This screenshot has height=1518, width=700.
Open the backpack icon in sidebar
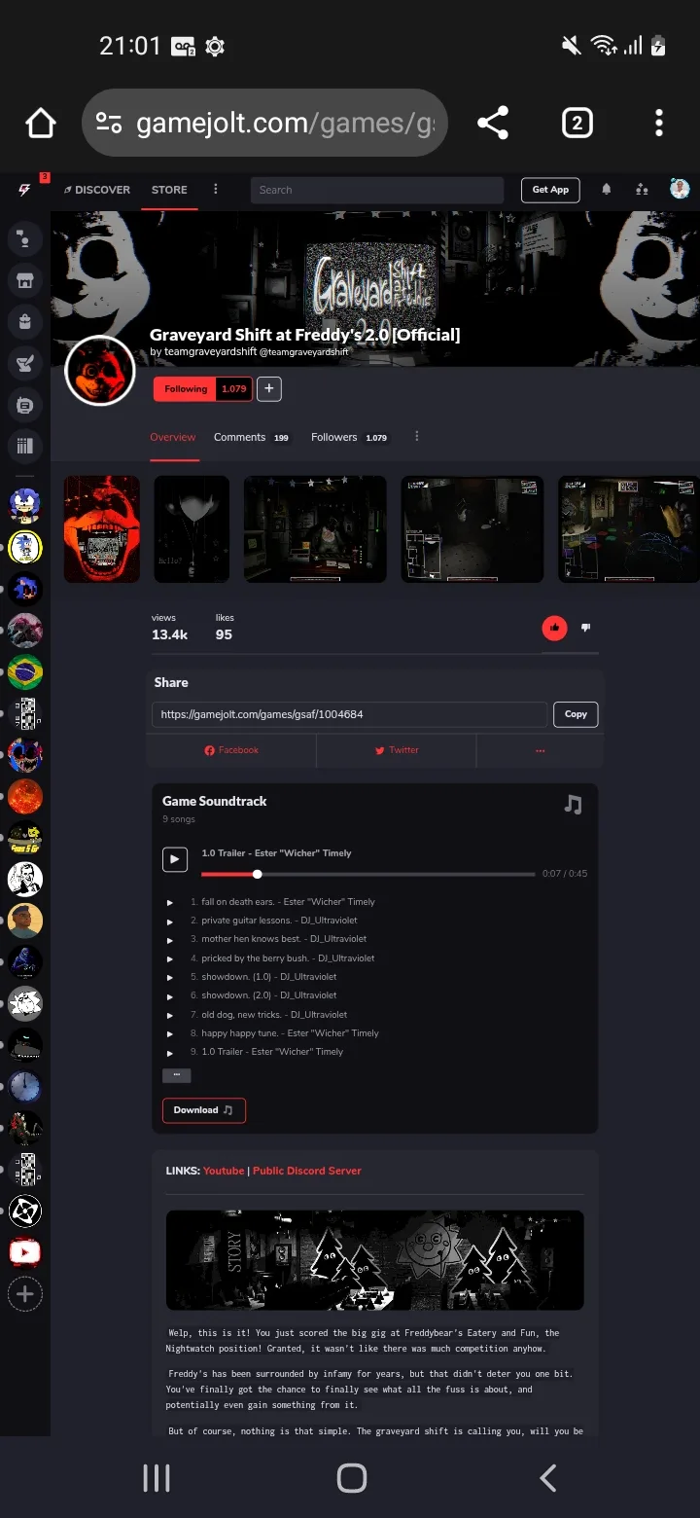25,321
